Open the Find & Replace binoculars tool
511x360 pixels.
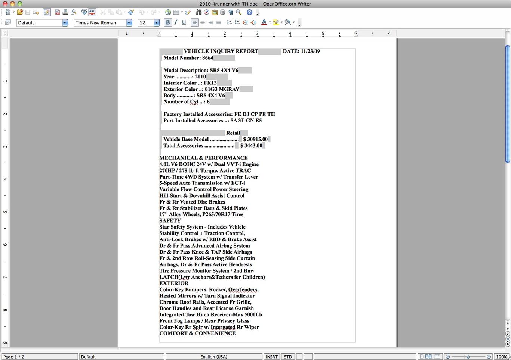[199, 12]
